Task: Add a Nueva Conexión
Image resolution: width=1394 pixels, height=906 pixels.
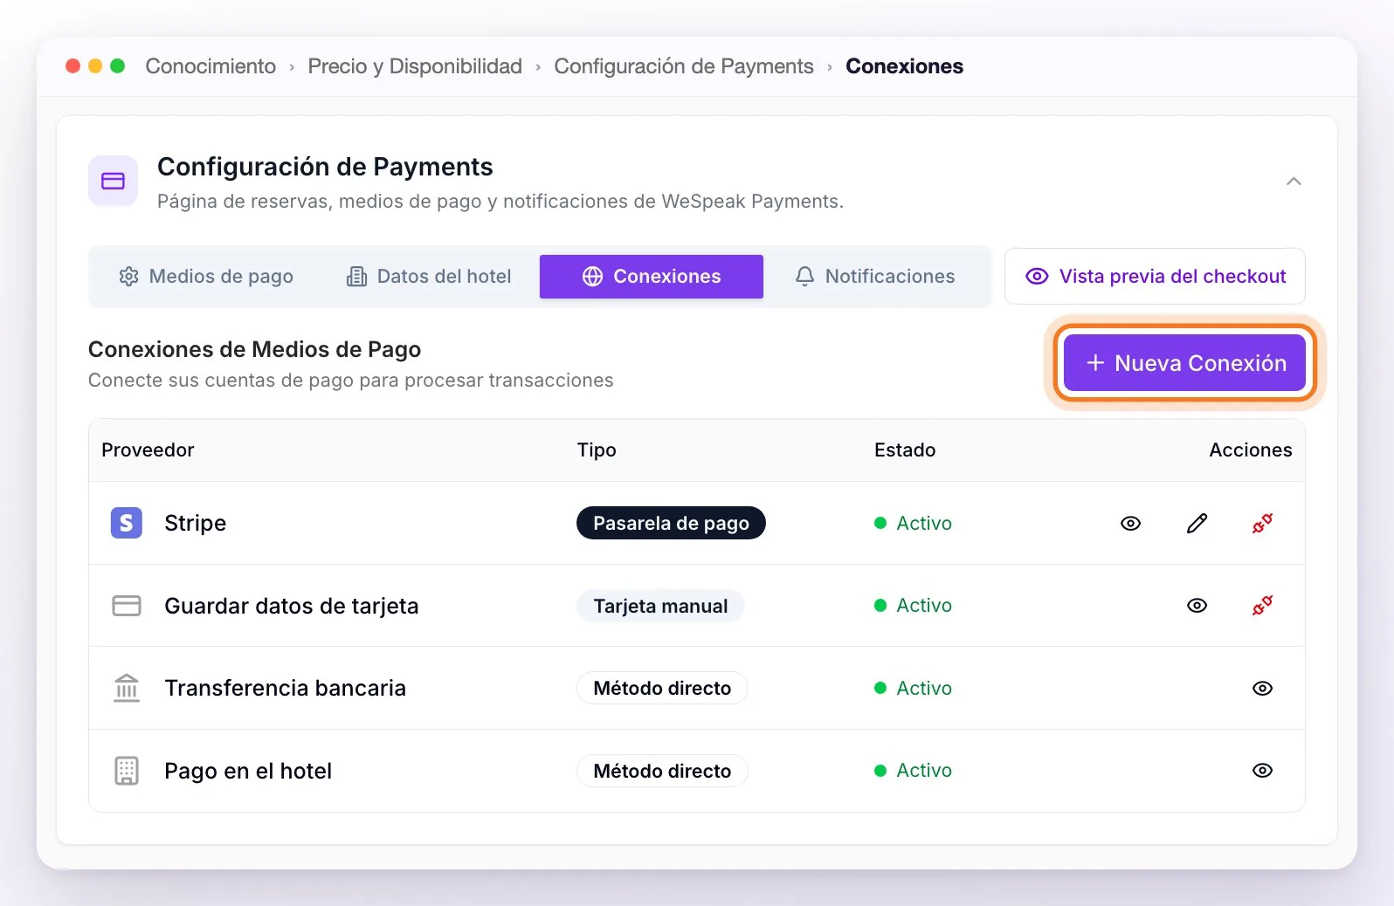Action: (1184, 363)
